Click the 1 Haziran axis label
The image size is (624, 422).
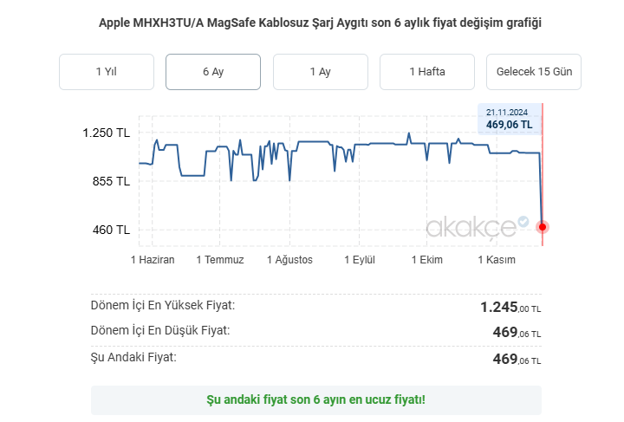click(153, 260)
